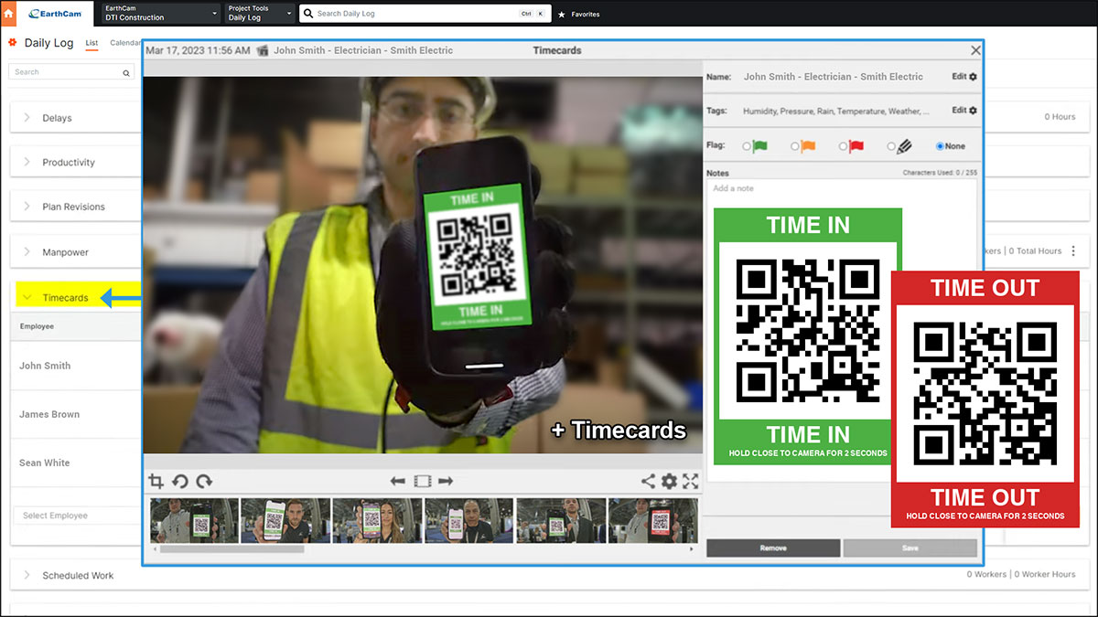Click the filmstrip icon
The width and height of the screenshot is (1098, 617).
pyautogui.click(x=422, y=481)
